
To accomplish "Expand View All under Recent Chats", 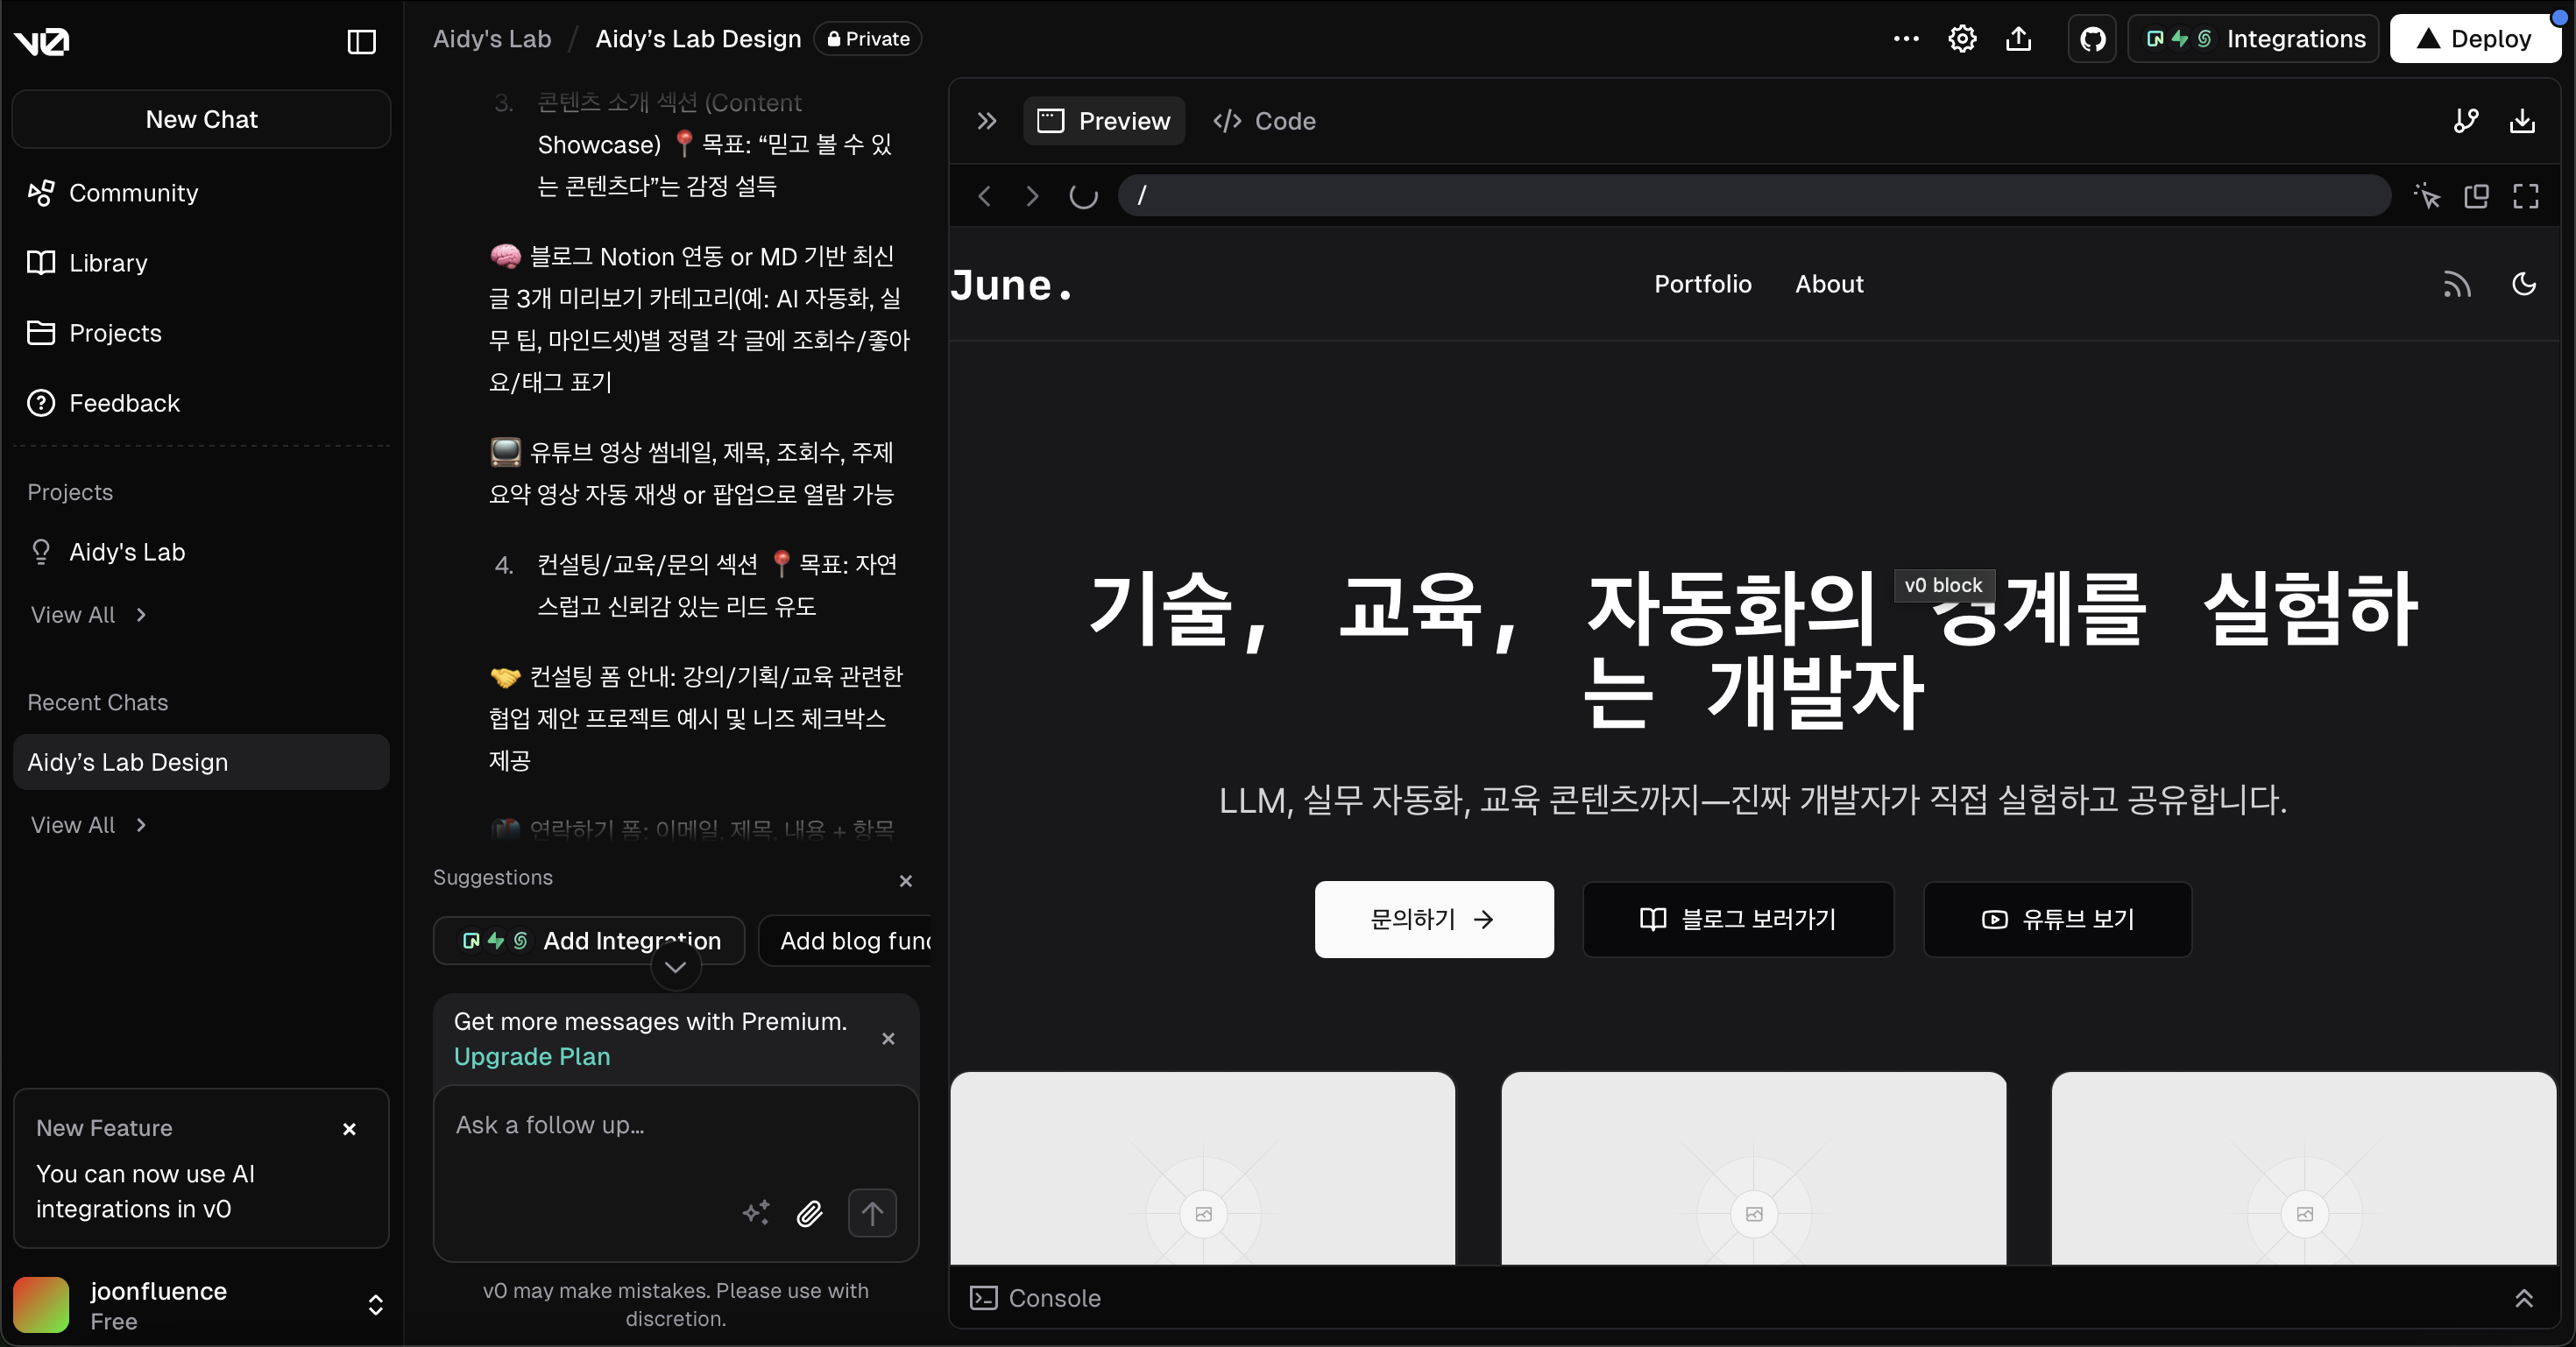I will (x=89, y=824).
